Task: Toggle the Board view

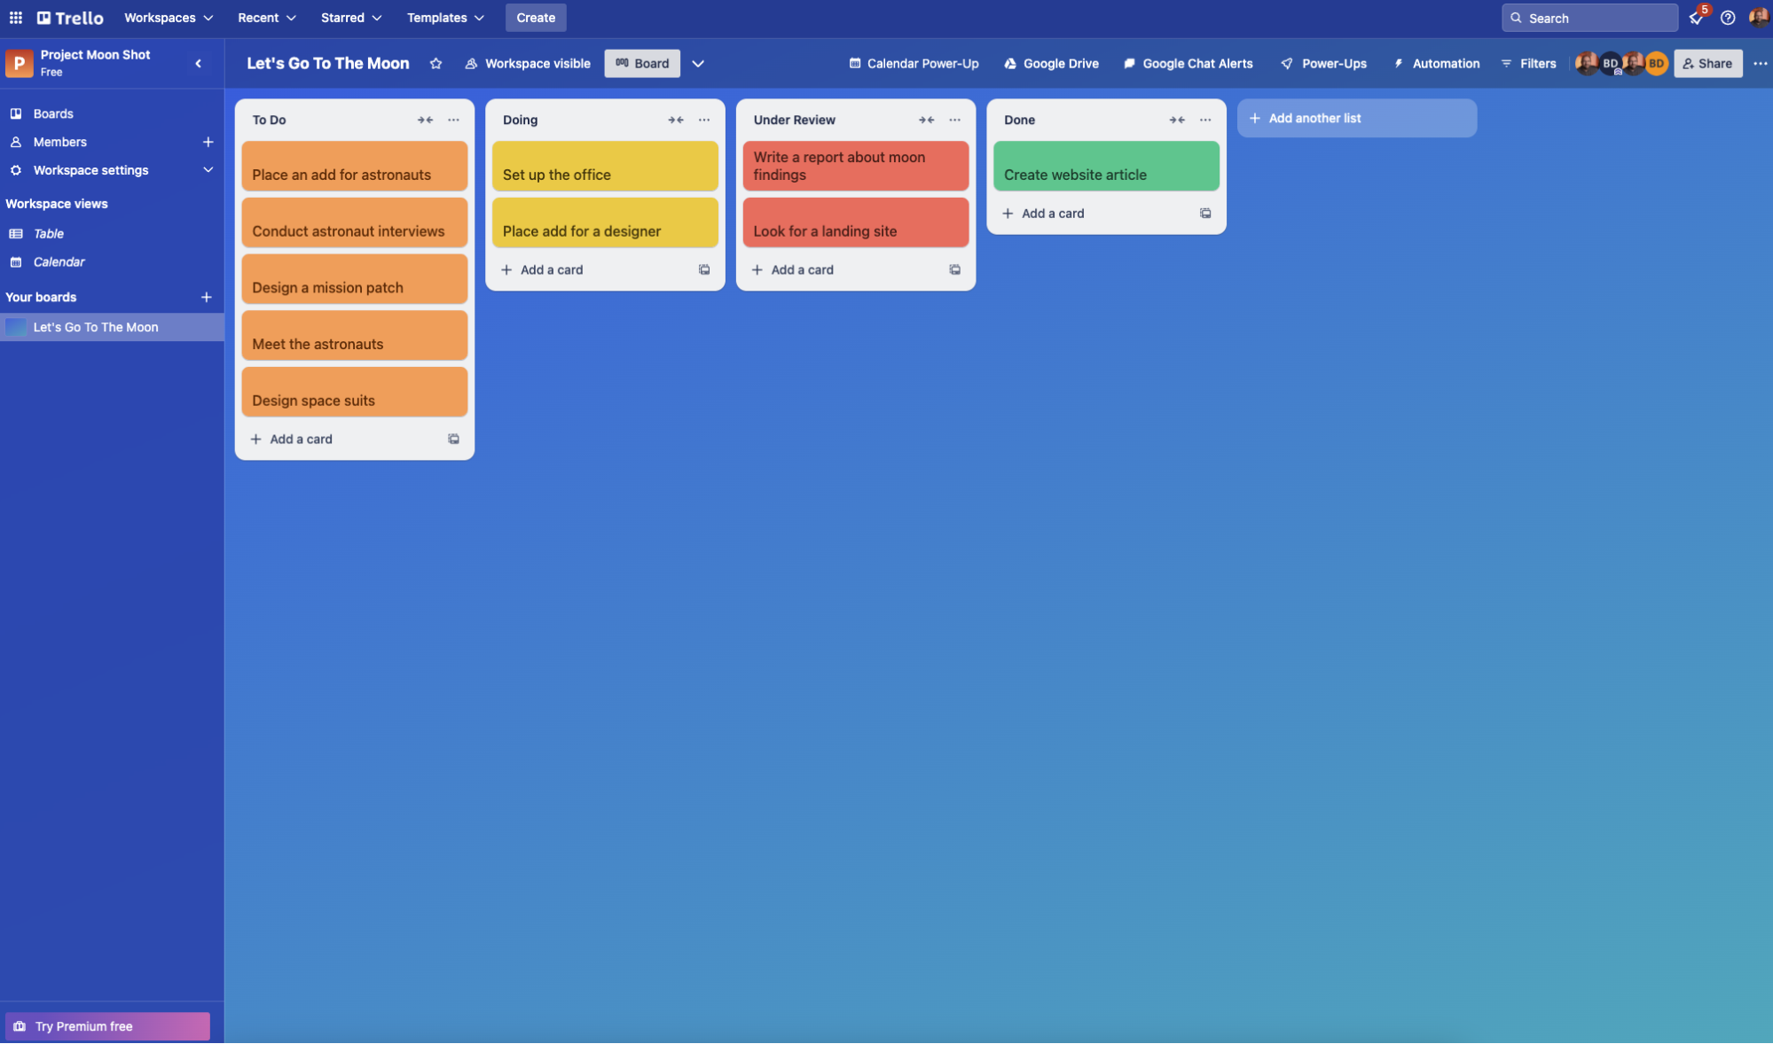Action: coord(641,64)
